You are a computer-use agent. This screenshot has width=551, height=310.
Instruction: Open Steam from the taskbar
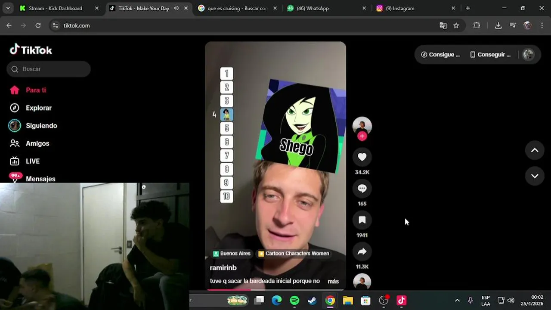312,300
